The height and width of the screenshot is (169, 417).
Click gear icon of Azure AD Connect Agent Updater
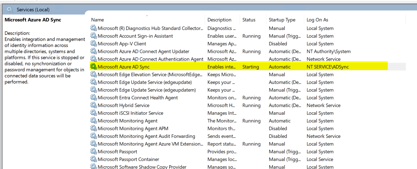[x=94, y=51]
